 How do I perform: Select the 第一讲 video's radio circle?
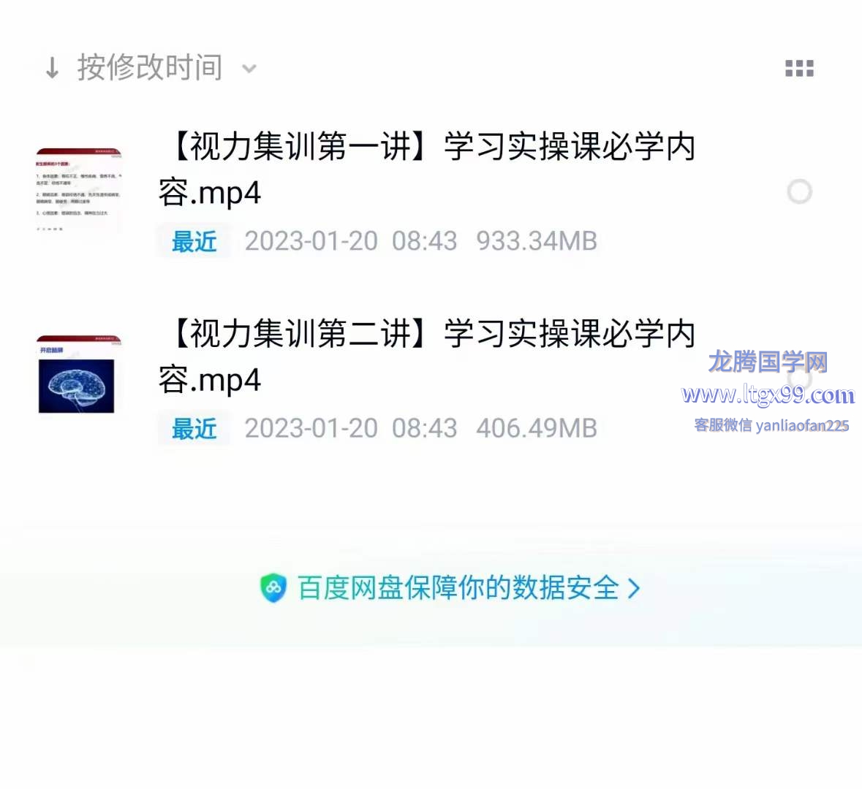coord(799,191)
